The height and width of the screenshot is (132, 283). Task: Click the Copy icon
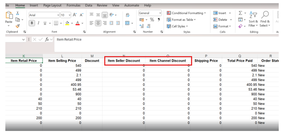pyautogui.click(x=17, y=20)
